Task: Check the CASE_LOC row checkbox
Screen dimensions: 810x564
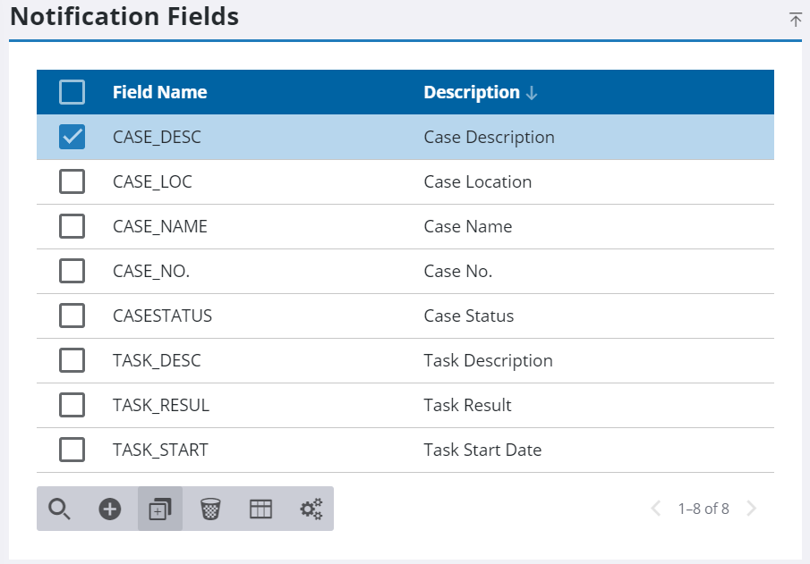Action: point(72,181)
